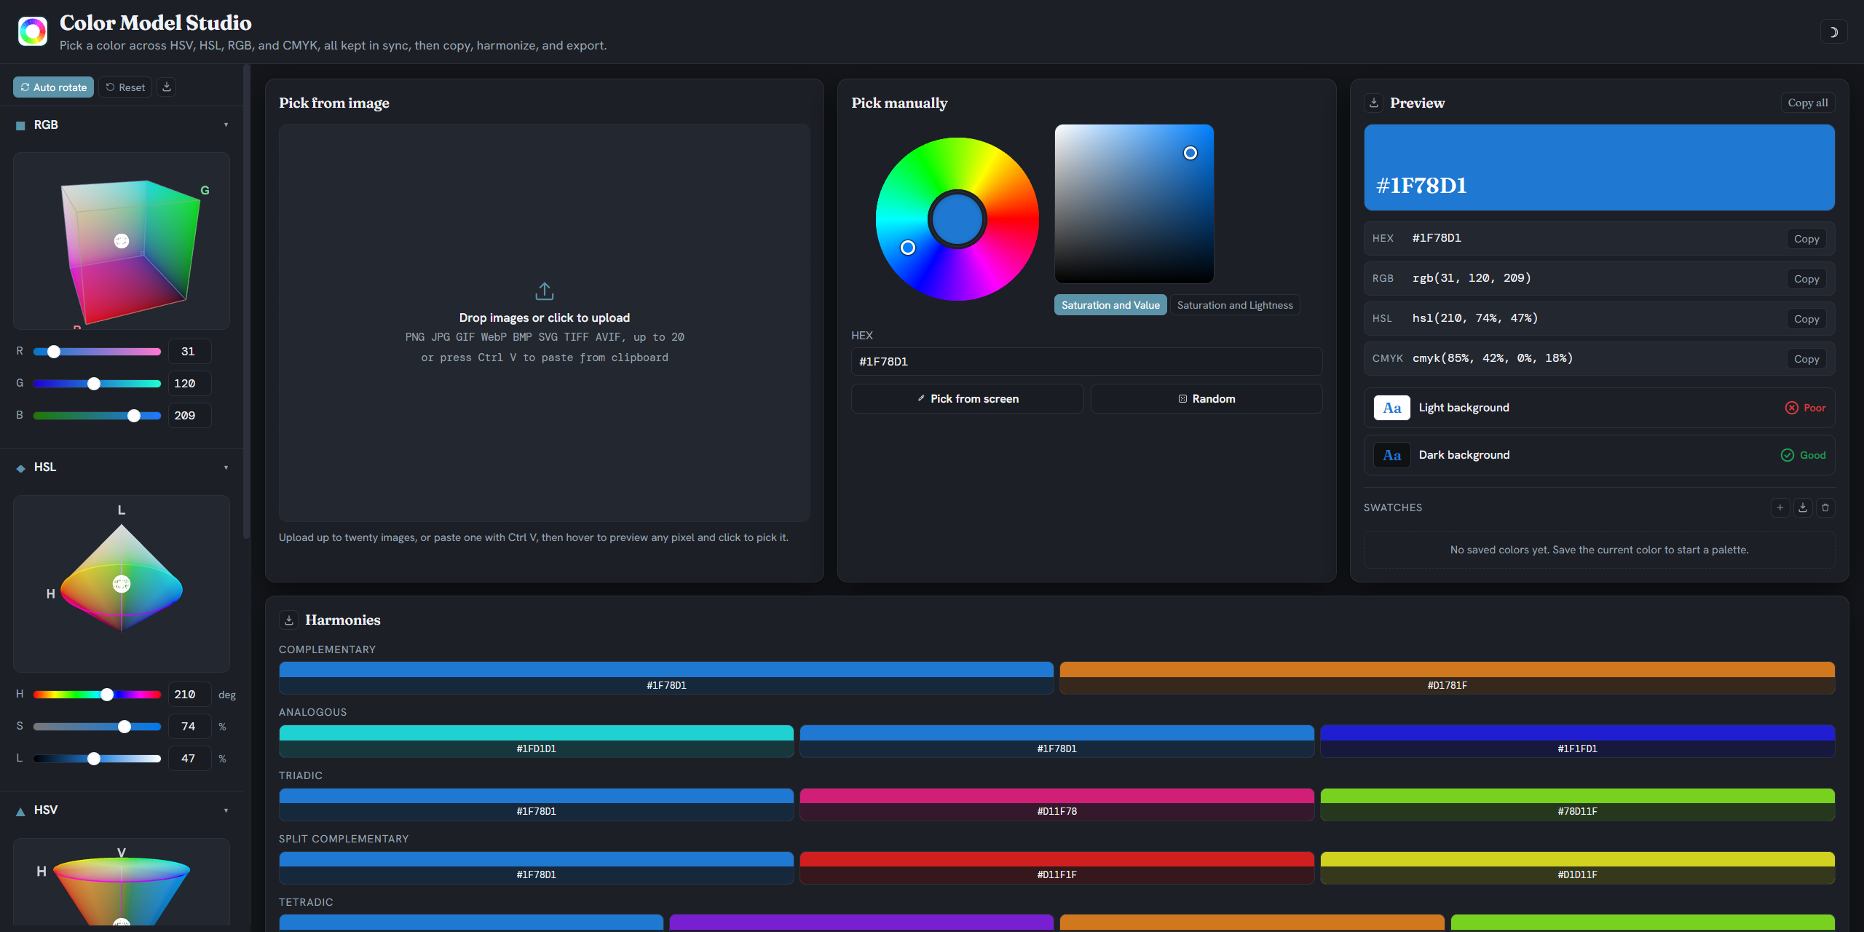Click the RGB square icon in sidebar
Image resolution: width=1864 pixels, height=932 pixels.
coord(20,125)
